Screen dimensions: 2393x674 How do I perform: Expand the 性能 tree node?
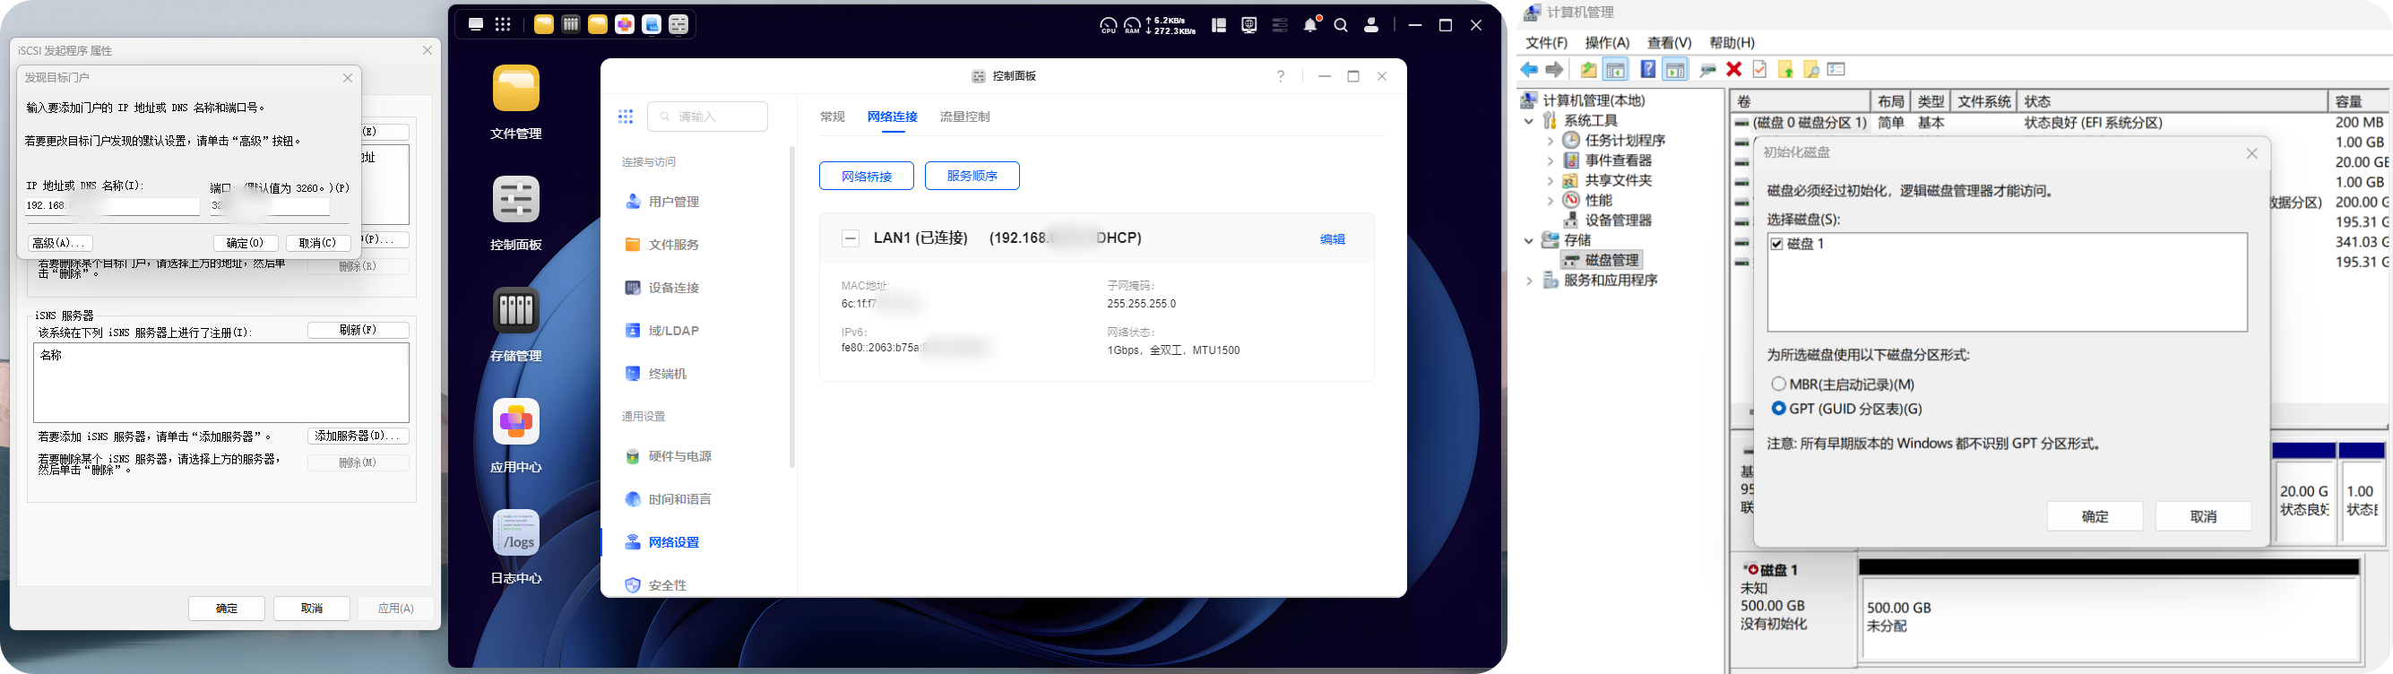[x=1550, y=201]
